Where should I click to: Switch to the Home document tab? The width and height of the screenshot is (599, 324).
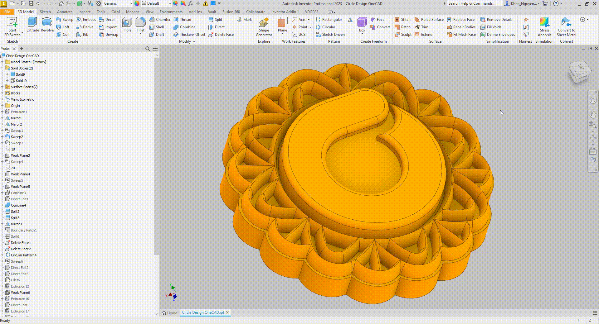(x=169, y=313)
